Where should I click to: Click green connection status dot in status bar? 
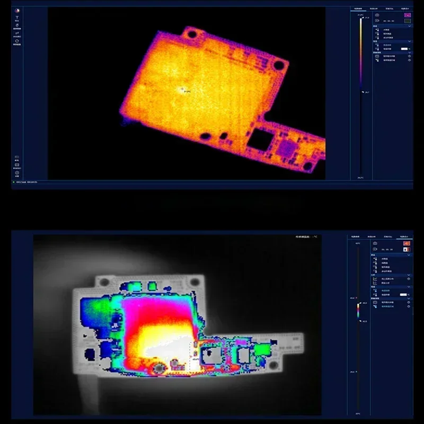pos(14,182)
